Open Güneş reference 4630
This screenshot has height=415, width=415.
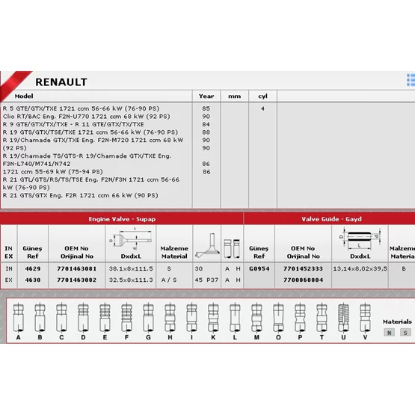click(x=33, y=280)
